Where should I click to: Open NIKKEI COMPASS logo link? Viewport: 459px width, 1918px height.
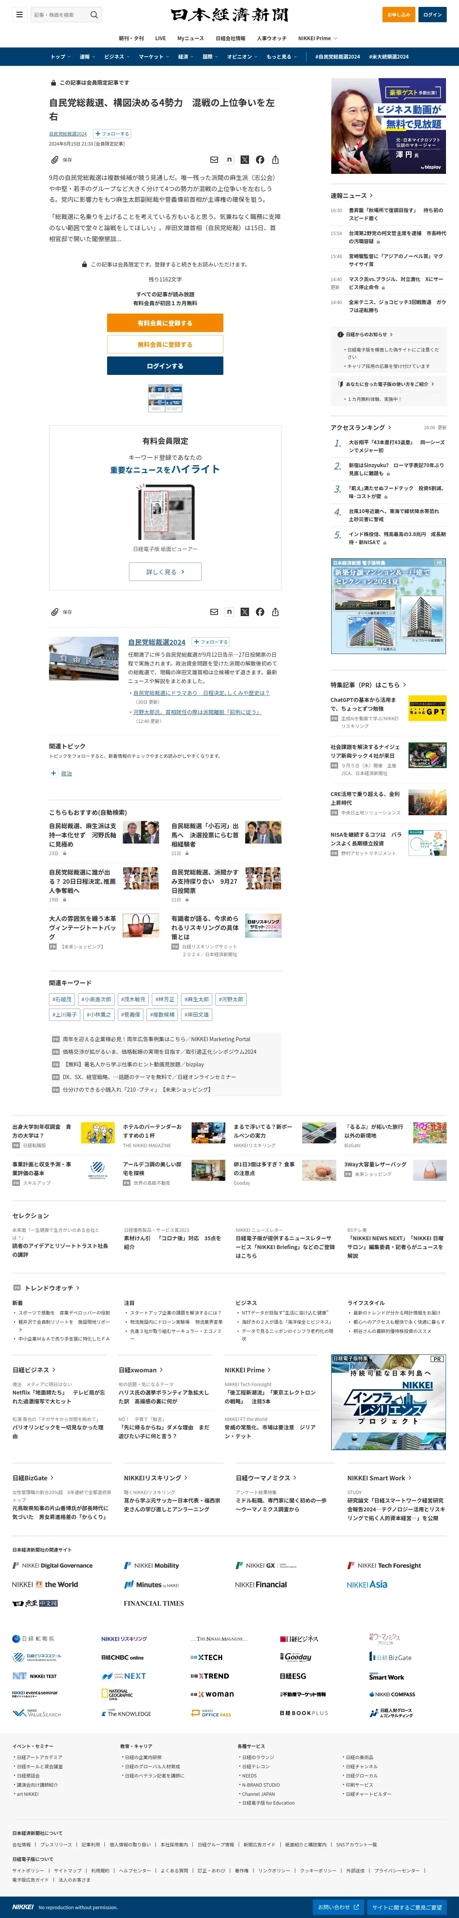392,1694
